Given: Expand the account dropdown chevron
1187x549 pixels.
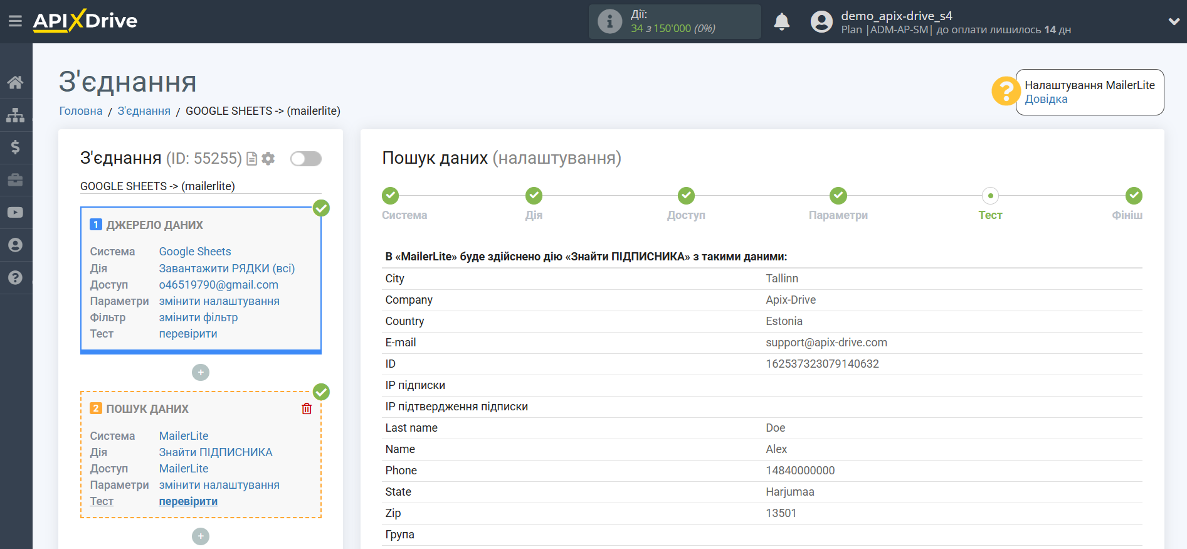Looking at the screenshot, I should [x=1174, y=21].
